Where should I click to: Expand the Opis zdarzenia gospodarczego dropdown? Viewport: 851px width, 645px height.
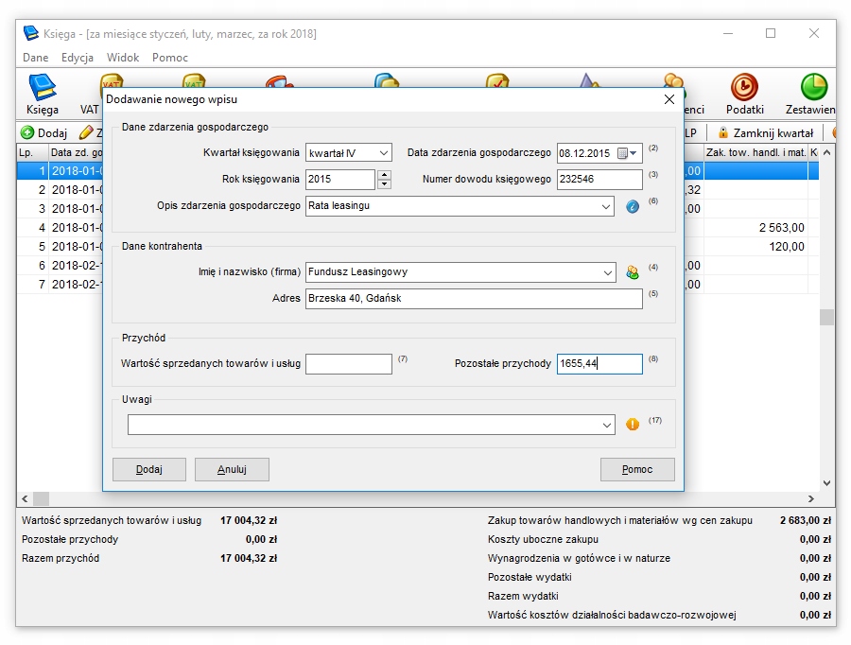[605, 206]
